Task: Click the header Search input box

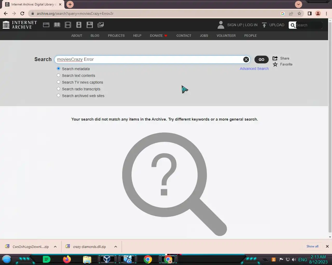Action: [309, 25]
